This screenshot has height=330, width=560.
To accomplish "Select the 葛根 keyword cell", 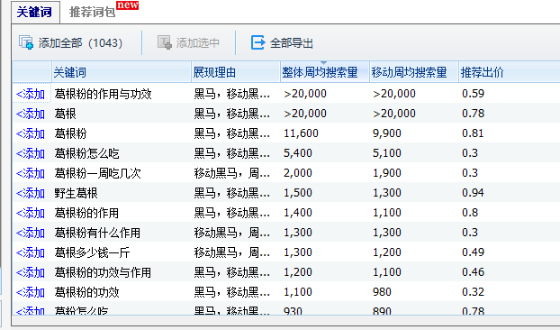I will [66, 114].
